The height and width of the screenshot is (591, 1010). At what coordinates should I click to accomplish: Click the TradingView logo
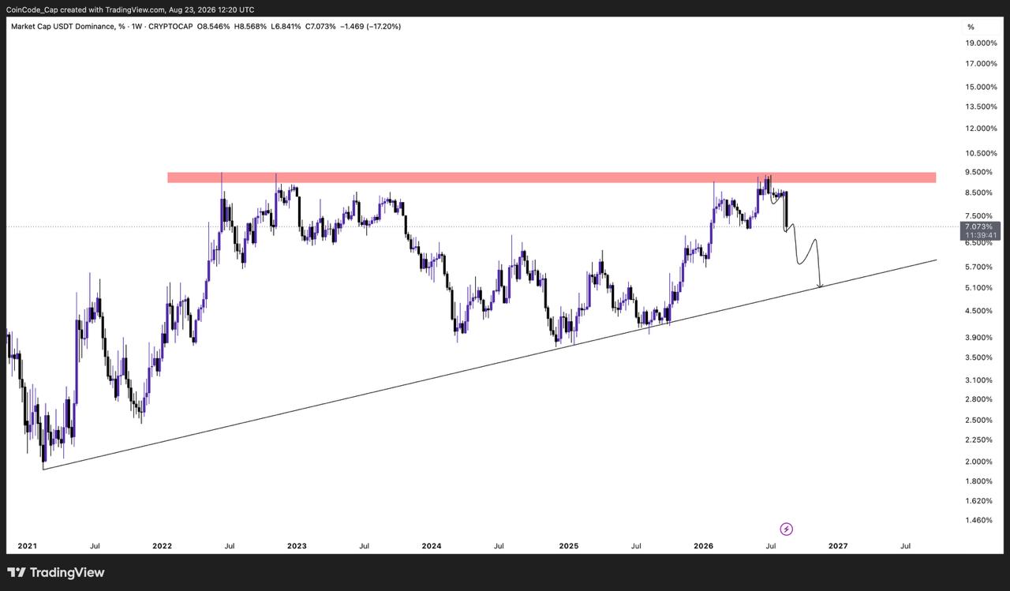(56, 573)
